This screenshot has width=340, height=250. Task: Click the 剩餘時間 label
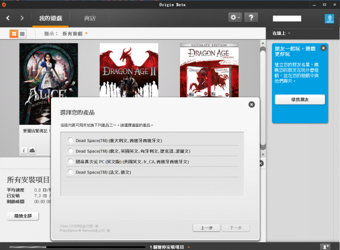coord(15,202)
